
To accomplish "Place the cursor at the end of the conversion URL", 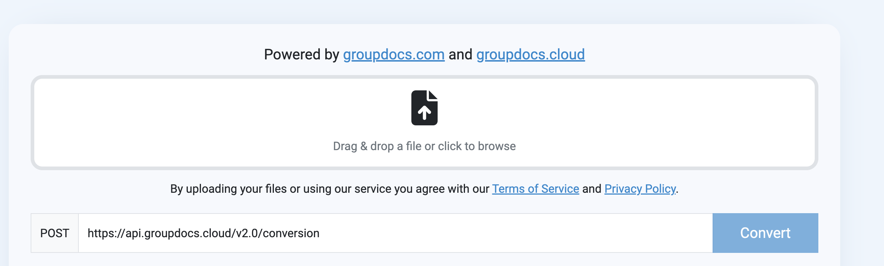I will coord(320,233).
